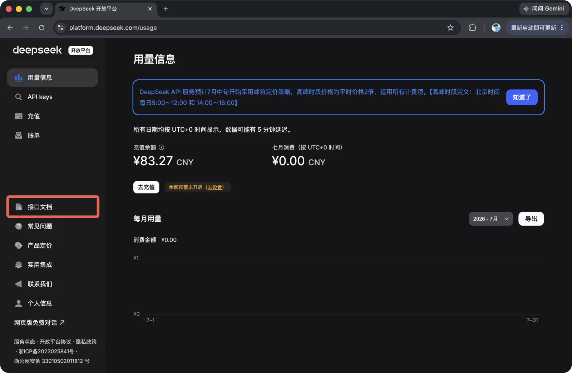This screenshot has width=572, height=373.
Task: Bookmark the page with star icon
Action: tap(450, 27)
